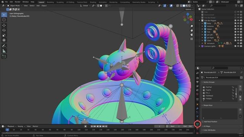Play the animation forward
This screenshot has height=137, width=244.
click(x=100, y=126)
